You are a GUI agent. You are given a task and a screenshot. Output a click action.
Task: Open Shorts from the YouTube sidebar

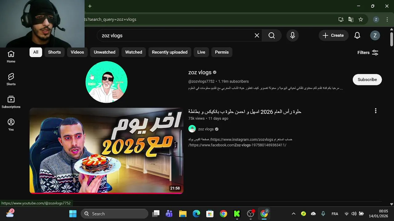tap(11, 79)
